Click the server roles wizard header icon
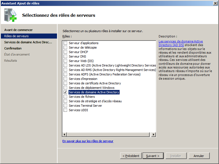The height and width of the screenshot is (164, 219). pos(11,15)
